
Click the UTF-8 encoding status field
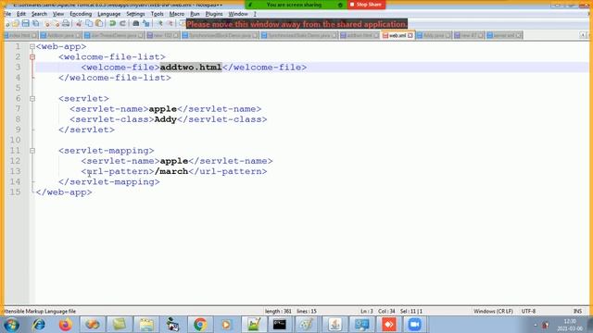tap(528, 311)
